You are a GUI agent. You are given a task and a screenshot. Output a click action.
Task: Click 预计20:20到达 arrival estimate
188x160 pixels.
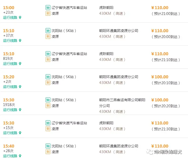point(166,106)
